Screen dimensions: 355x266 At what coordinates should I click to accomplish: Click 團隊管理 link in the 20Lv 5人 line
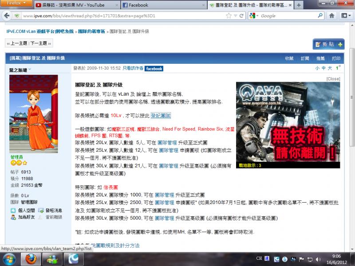click(167, 143)
